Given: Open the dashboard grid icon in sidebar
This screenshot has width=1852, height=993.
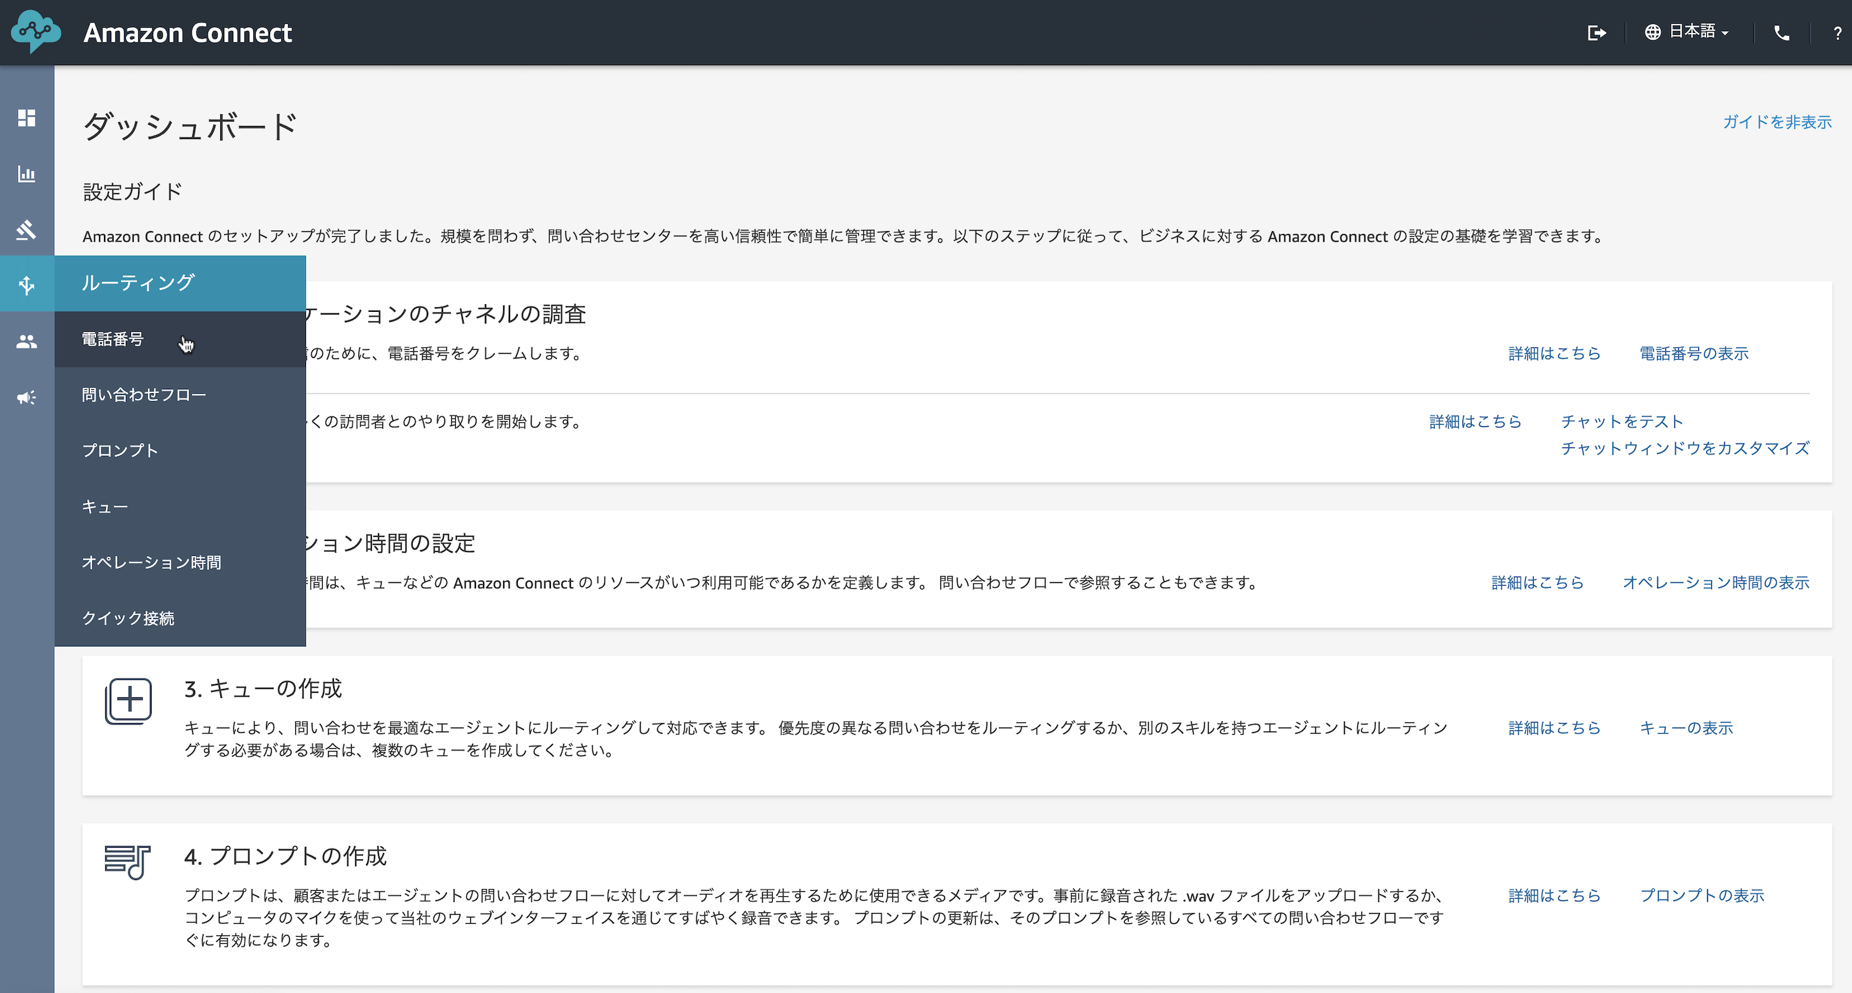Looking at the screenshot, I should click(26, 118).
